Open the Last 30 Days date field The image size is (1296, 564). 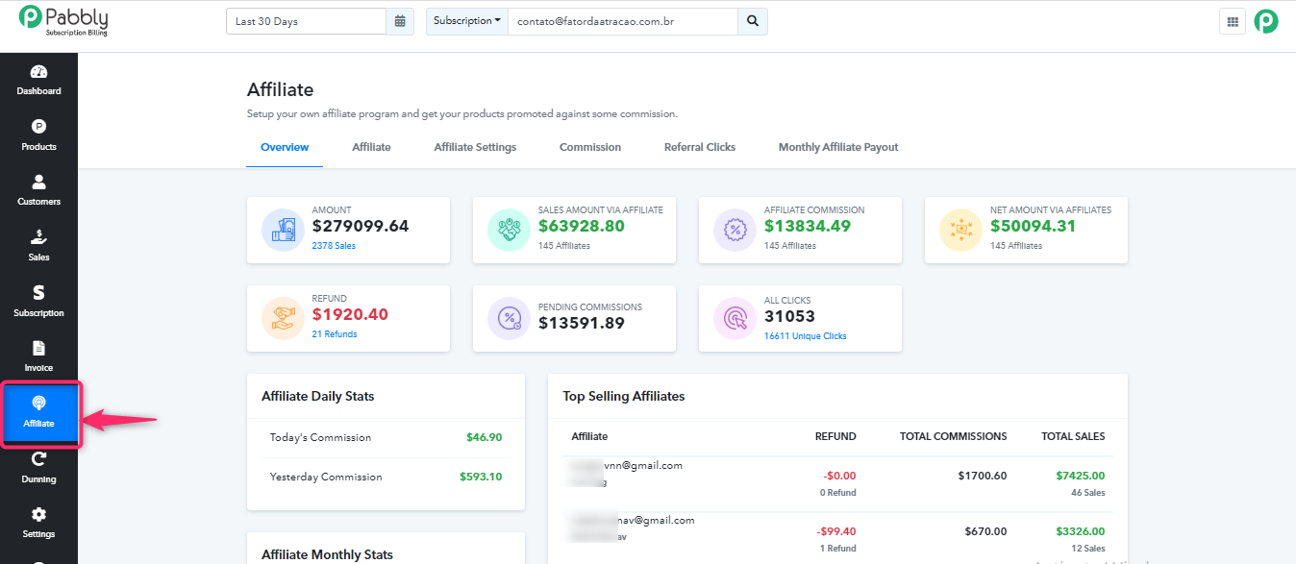306,21
